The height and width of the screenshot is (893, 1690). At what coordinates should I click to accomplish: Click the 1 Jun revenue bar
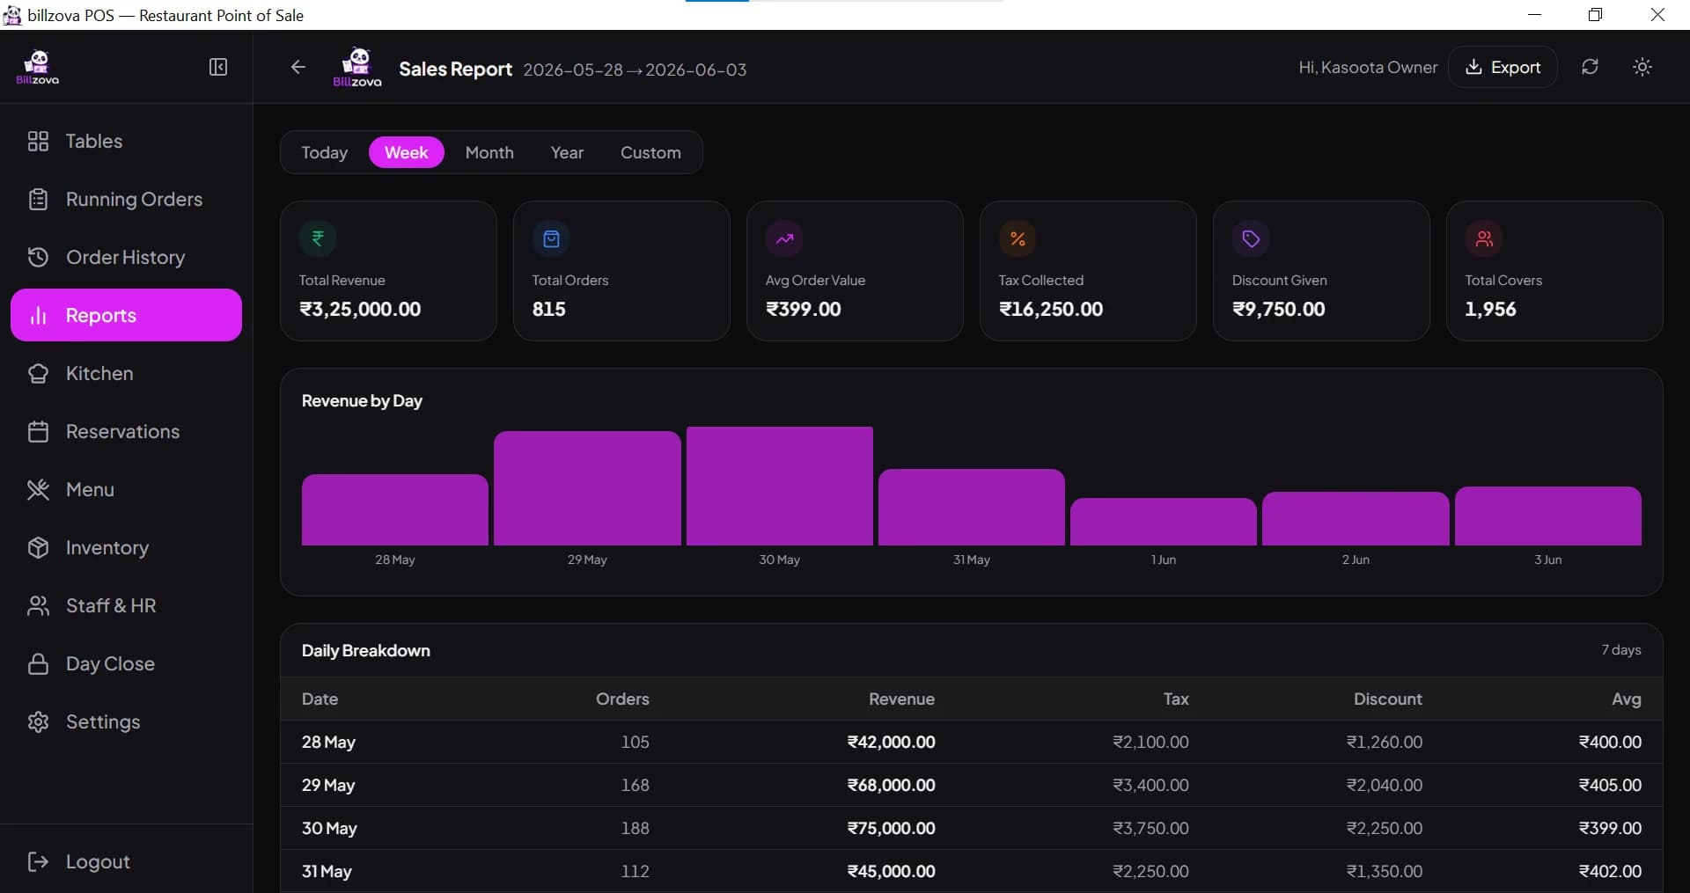click(x=1164, y=522)
